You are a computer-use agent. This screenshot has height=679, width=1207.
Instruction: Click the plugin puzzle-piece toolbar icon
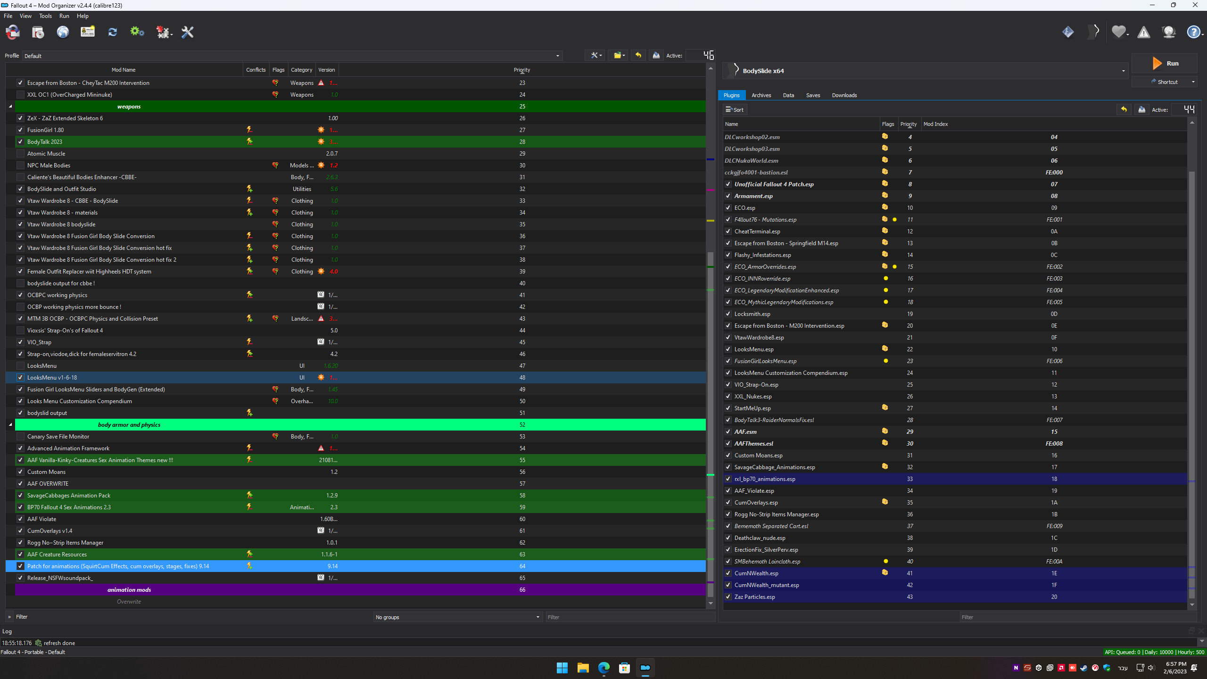tap(163, 32)
